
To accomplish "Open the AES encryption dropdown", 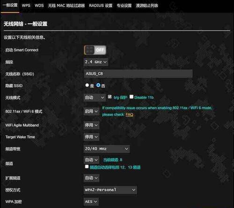I will click(x=91, y=201).
